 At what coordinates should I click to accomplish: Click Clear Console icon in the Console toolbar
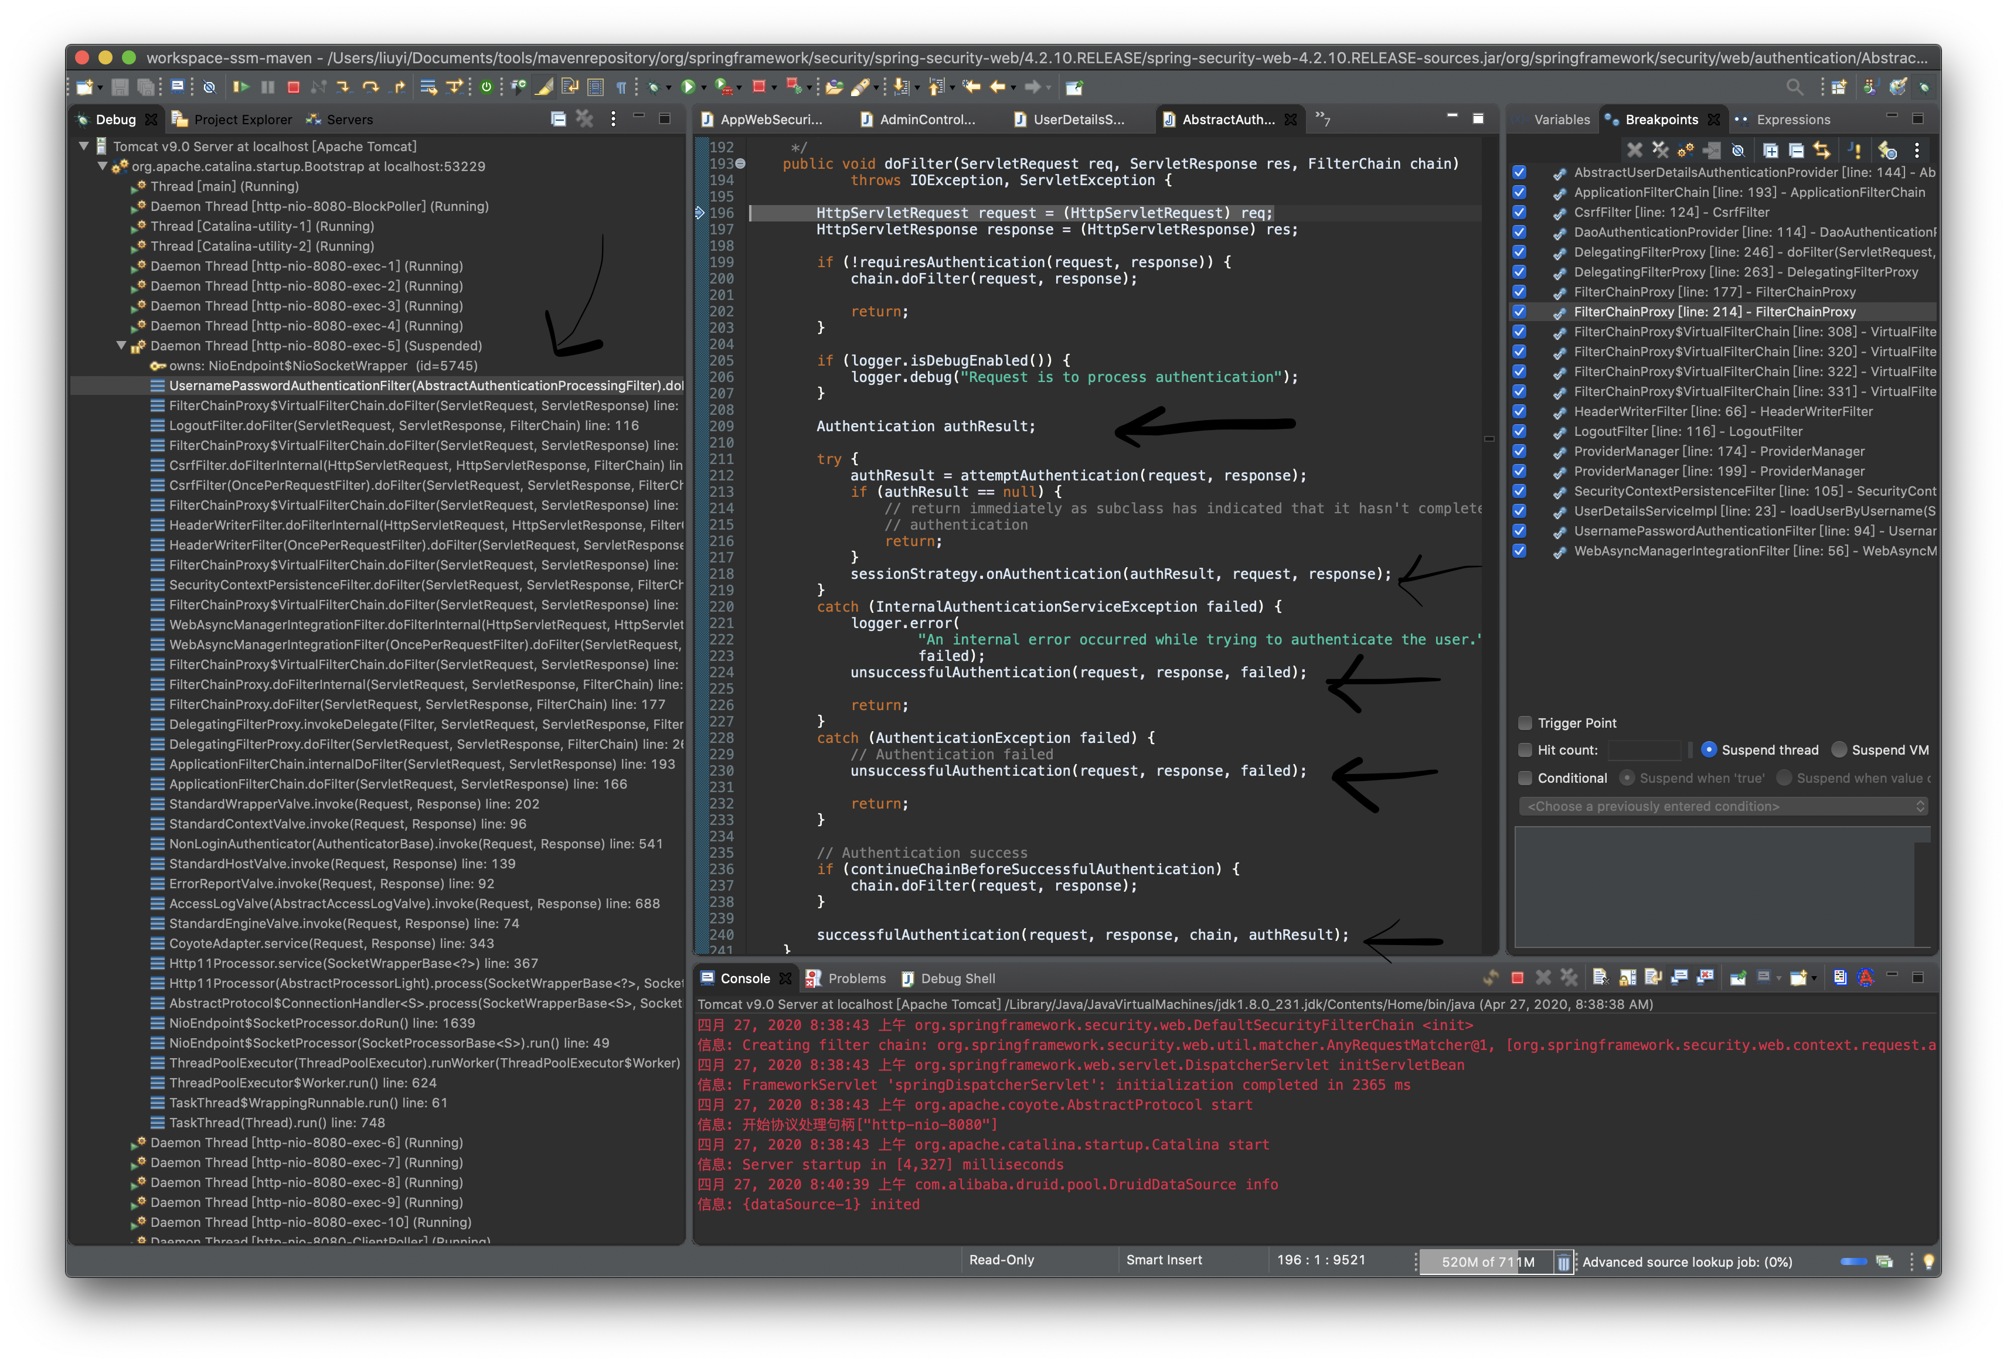pyautogui.click(x=1600, y=977)
